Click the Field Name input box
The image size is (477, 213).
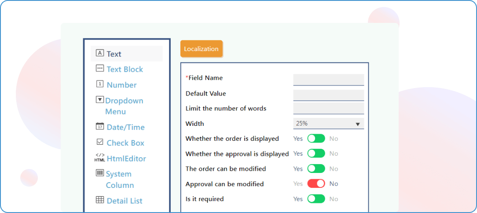328,79
